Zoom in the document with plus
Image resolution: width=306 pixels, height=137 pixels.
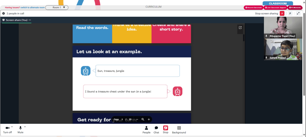point(149,120)
